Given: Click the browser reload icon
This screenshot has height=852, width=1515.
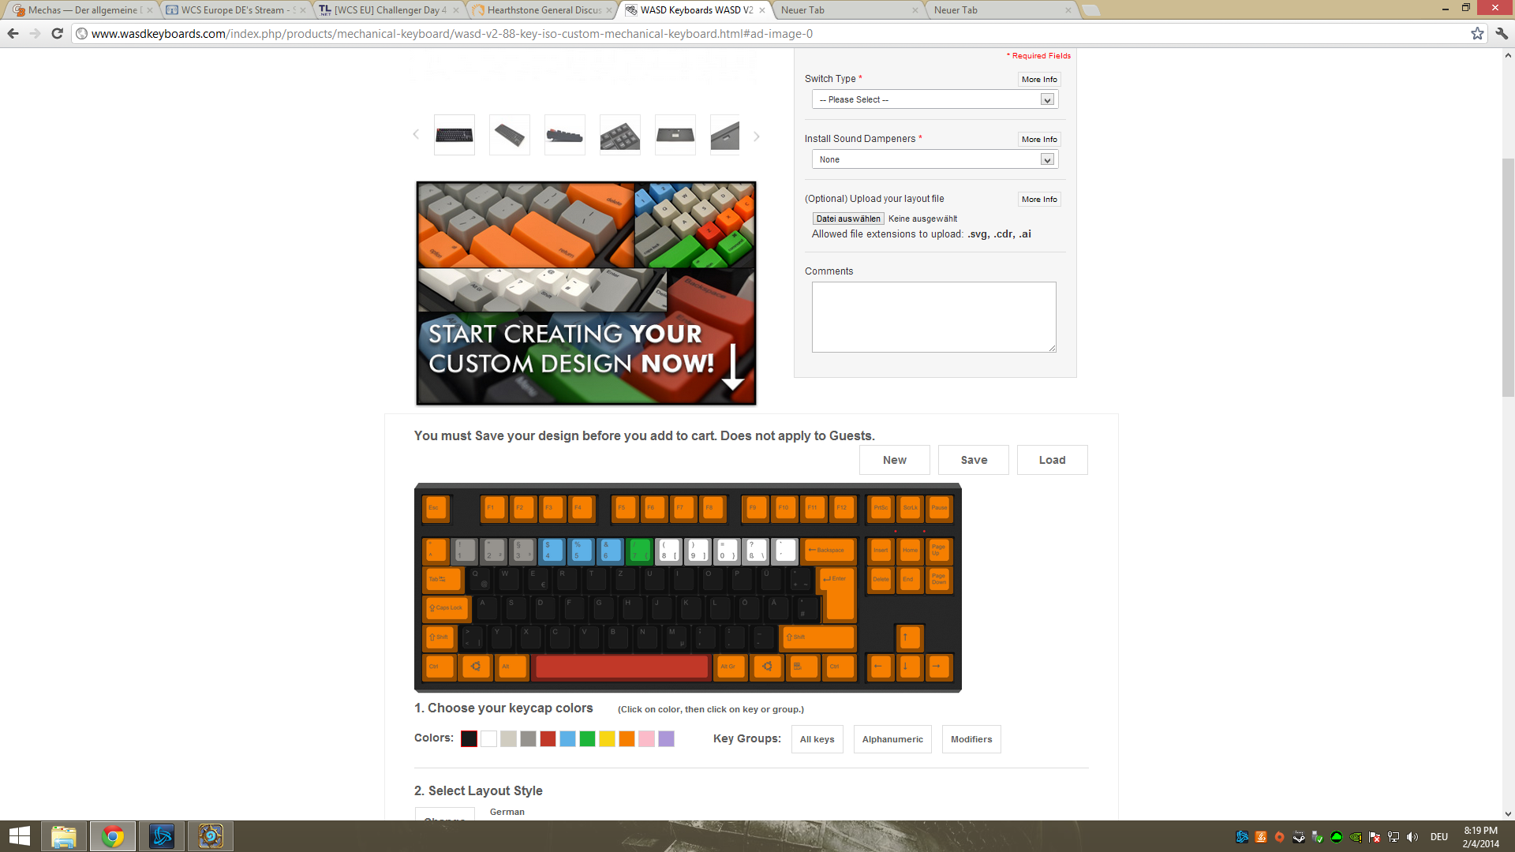Looking at the screenshot, I should point(57,33).
